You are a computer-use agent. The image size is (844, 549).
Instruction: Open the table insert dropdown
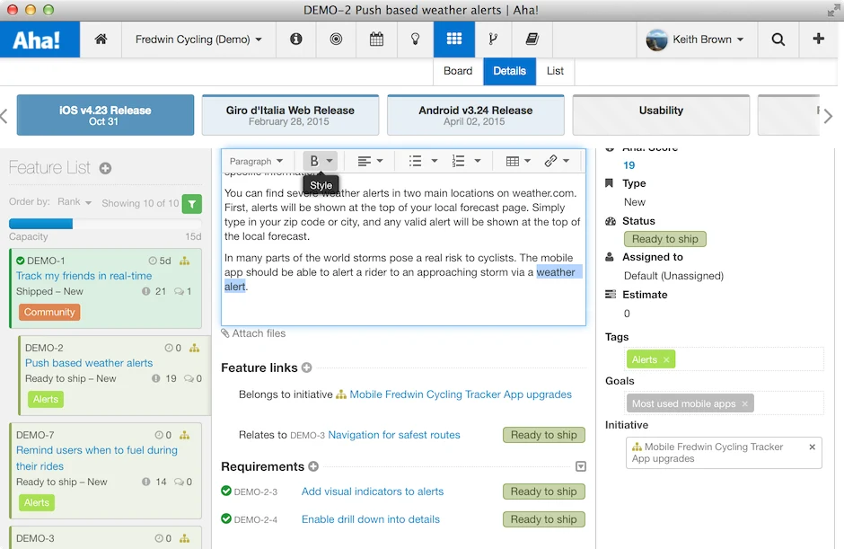(x=518, y=161)
